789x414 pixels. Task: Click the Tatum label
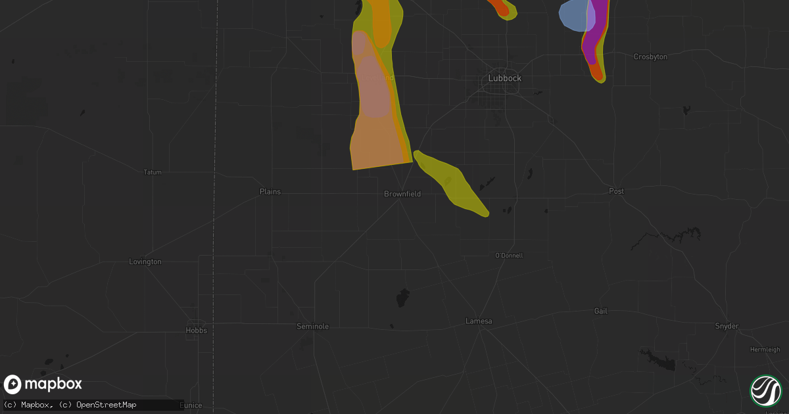click(153, 172)
